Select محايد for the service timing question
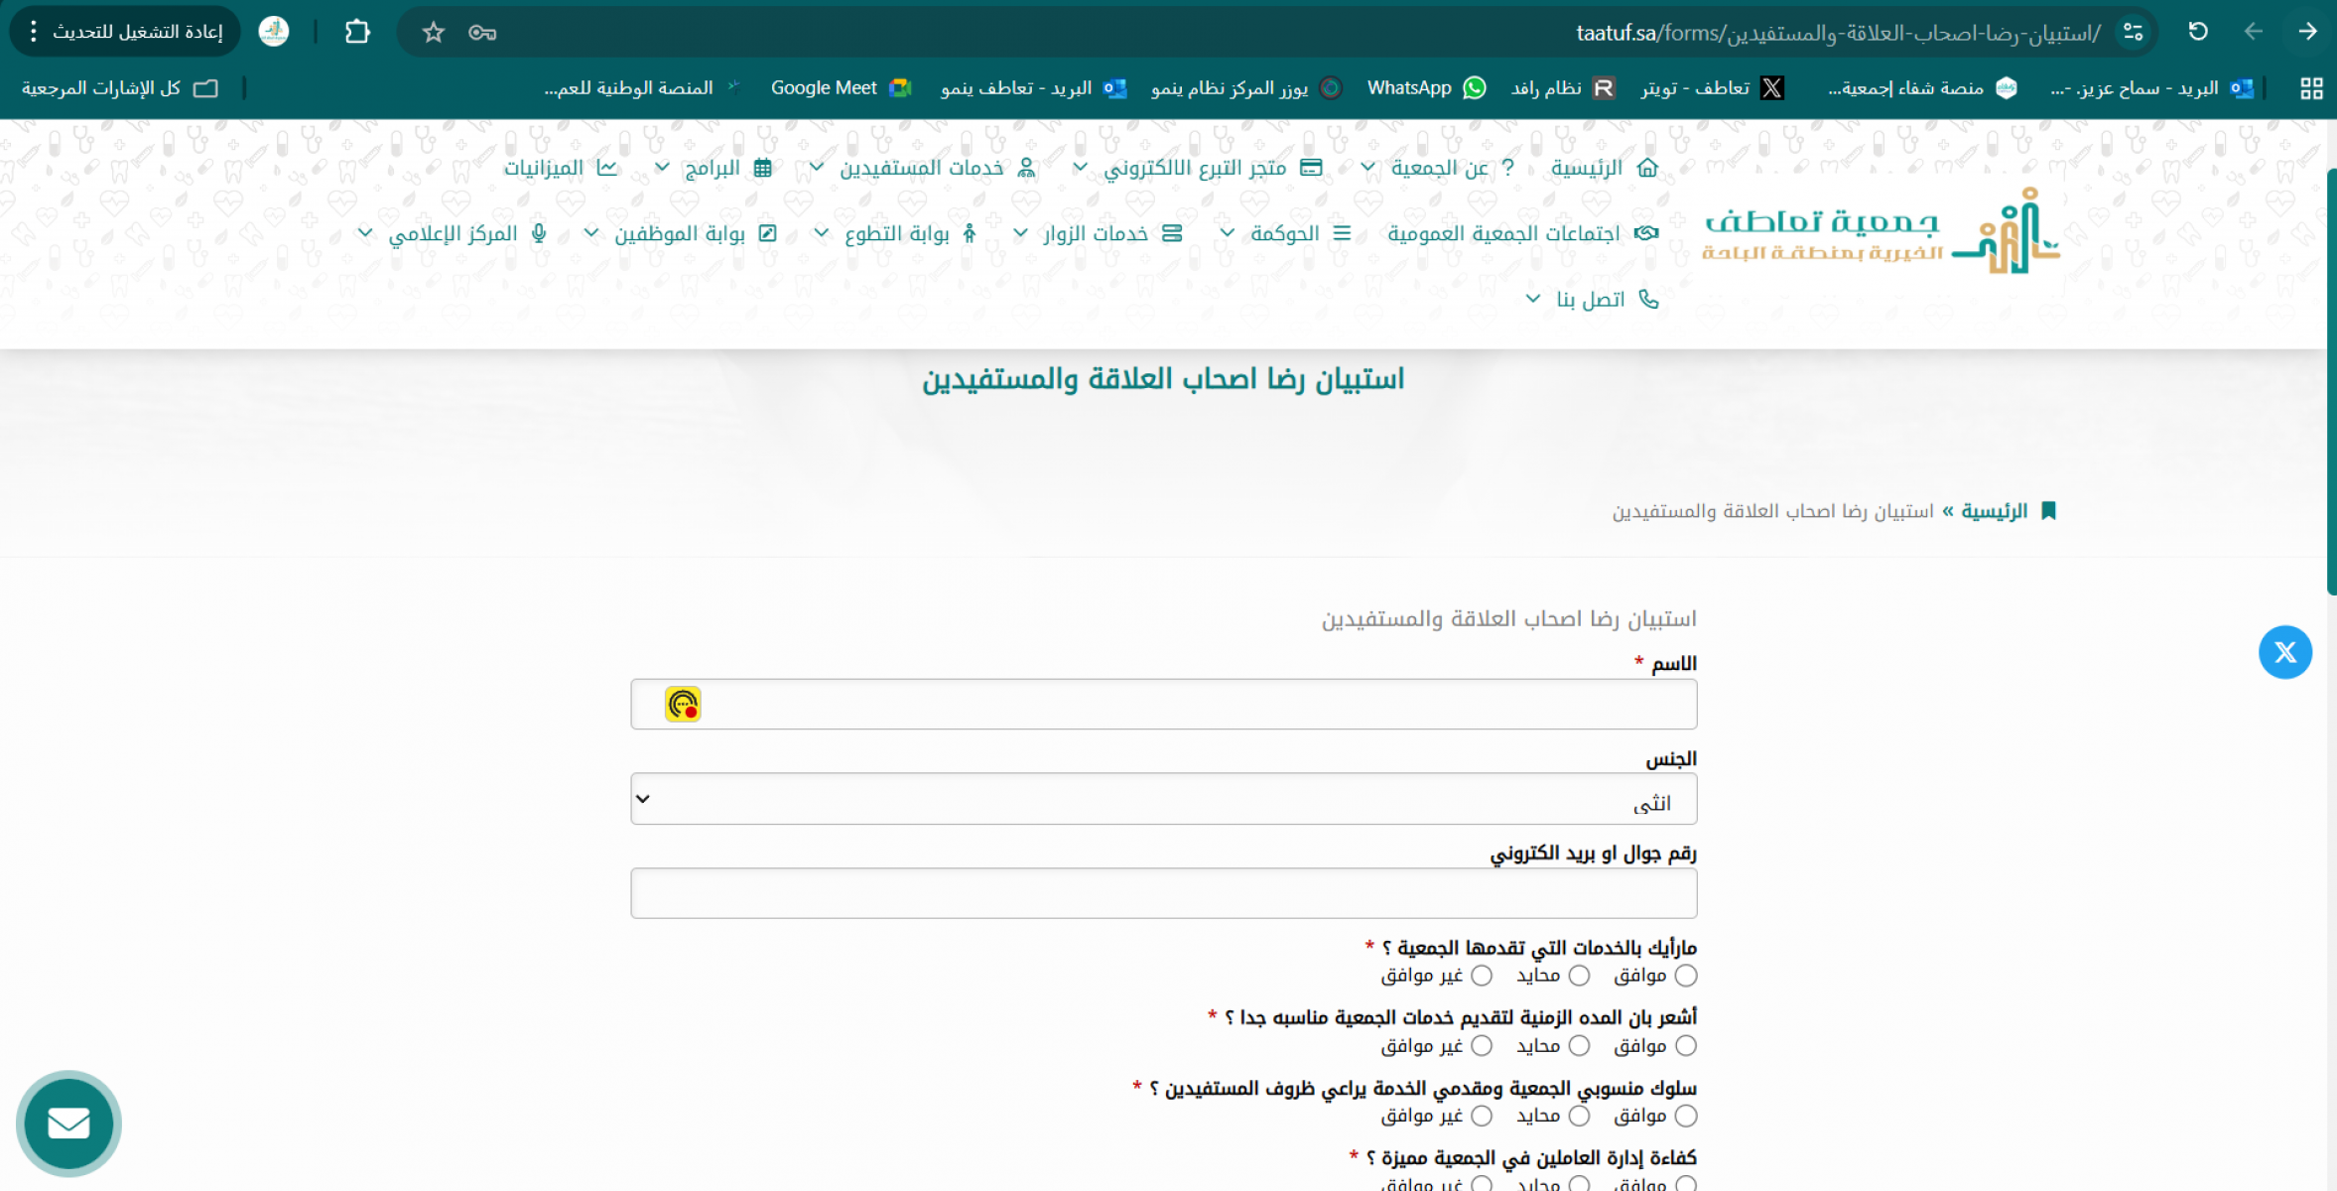2337x1191 pixels. click(x=1579, y=1045)
